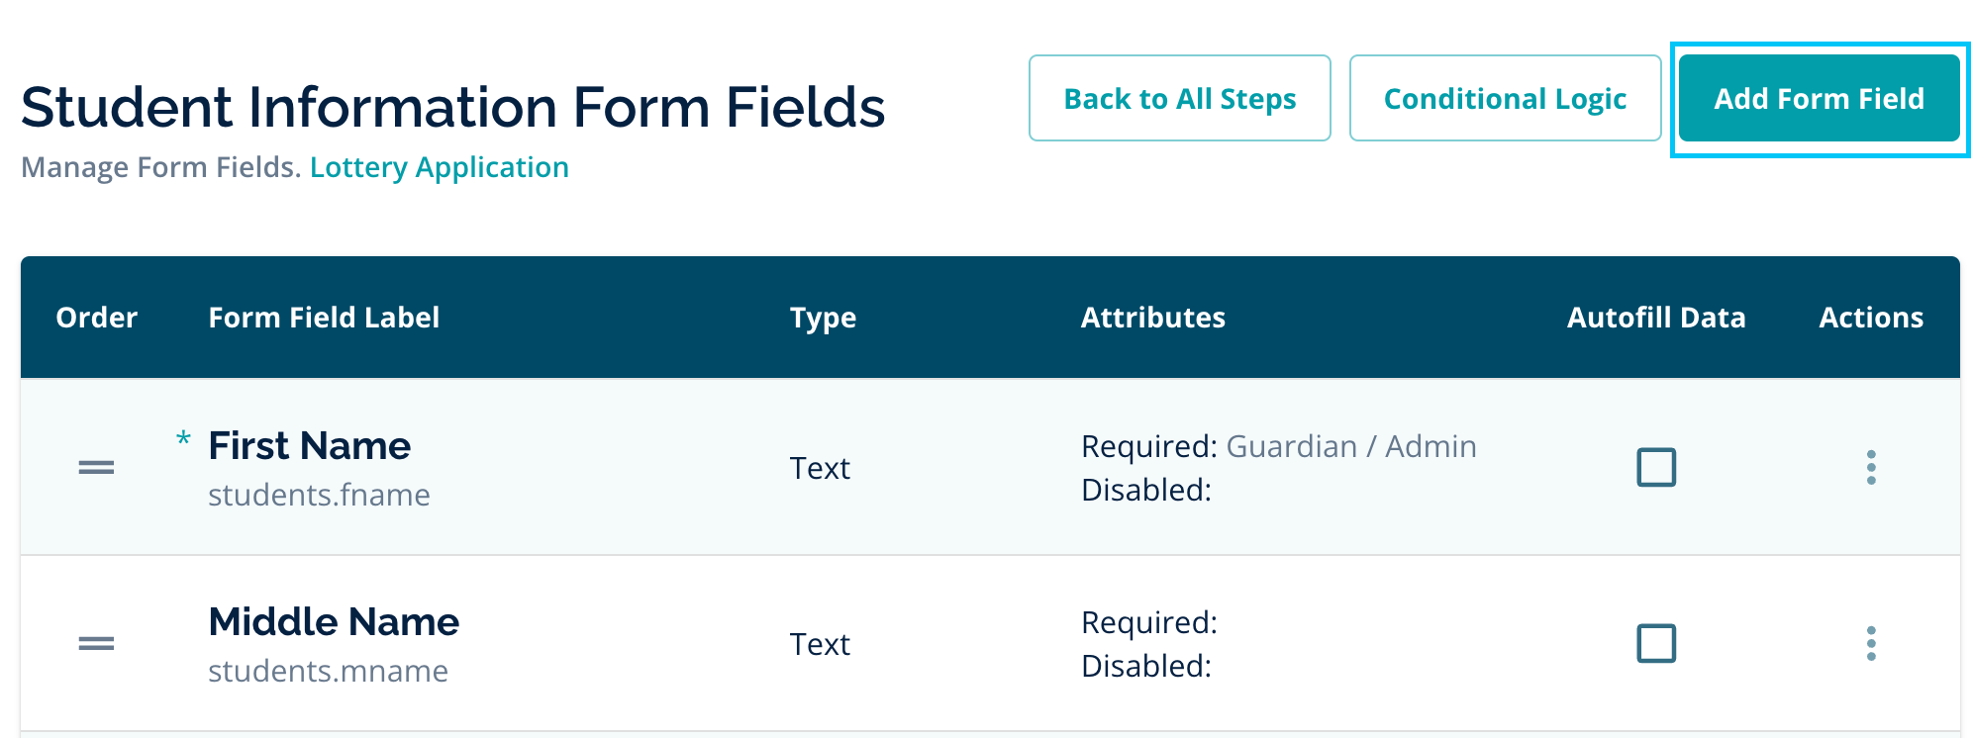
Task: Click the Actions column header
Action: pyautogui.click(x=1870, y=318)
